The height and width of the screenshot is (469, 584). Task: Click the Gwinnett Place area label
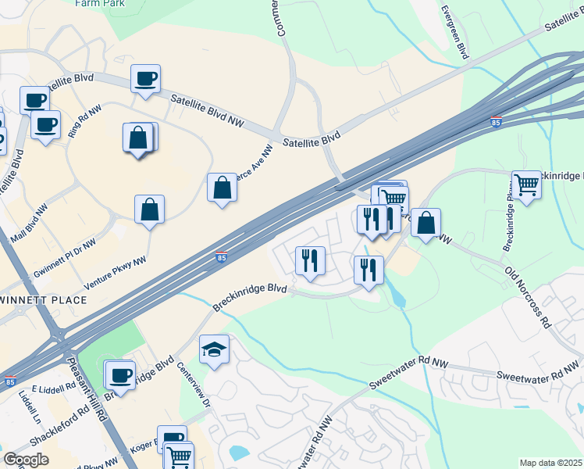click(43, 300)
